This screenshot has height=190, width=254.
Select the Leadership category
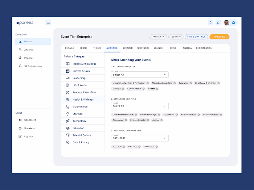(x=83, y=78)
